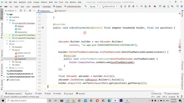Select the Adapter.java editor tab
The width and height of the screenshot is (184, 103).
[x=45, y=11]
